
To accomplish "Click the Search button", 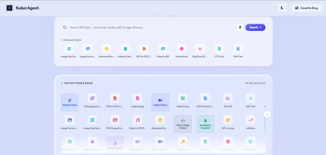I will point(255,27).
